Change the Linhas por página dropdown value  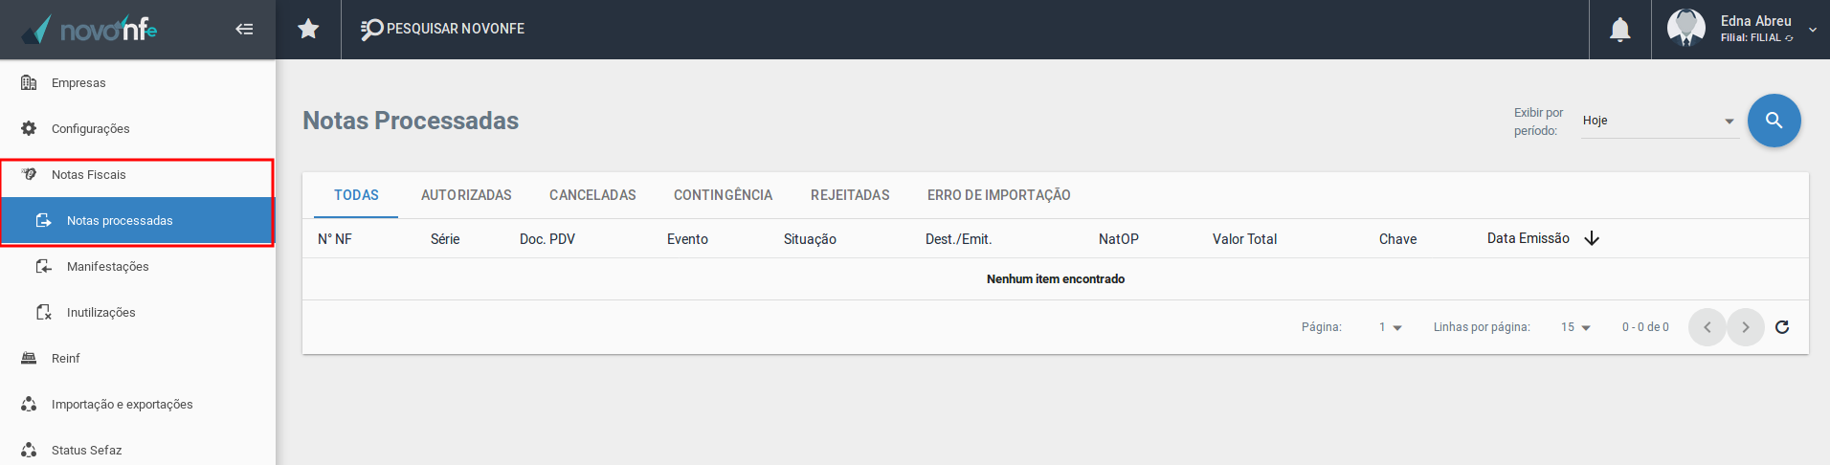pos(1575,327)
